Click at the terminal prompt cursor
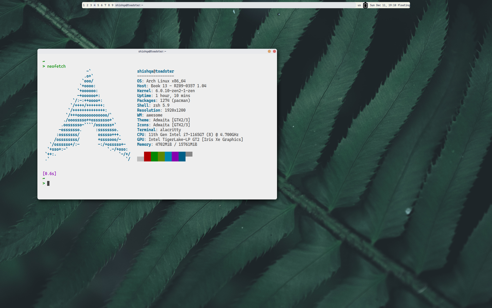The height and width of the screenshot is (308, 492). [48, 183]
